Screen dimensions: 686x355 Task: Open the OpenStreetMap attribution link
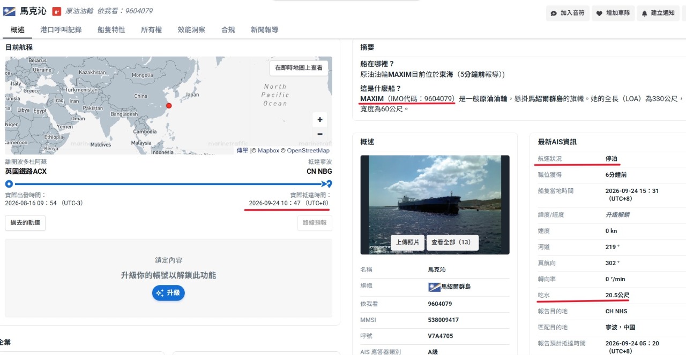(308, 151)
